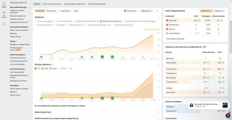Switch to the Ogólny tab
The width and height of the screenshot is (232, 120).
coord(37,4)
